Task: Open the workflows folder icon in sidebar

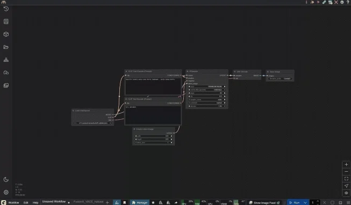Action: click(6, 47)
